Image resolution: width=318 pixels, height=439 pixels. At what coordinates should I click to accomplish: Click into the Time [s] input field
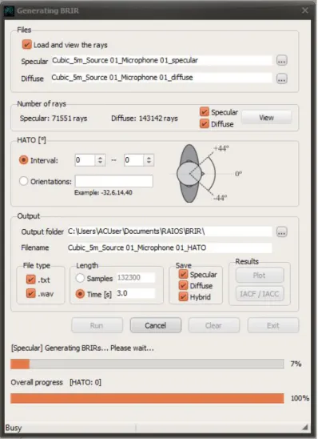tap(135, 293)
